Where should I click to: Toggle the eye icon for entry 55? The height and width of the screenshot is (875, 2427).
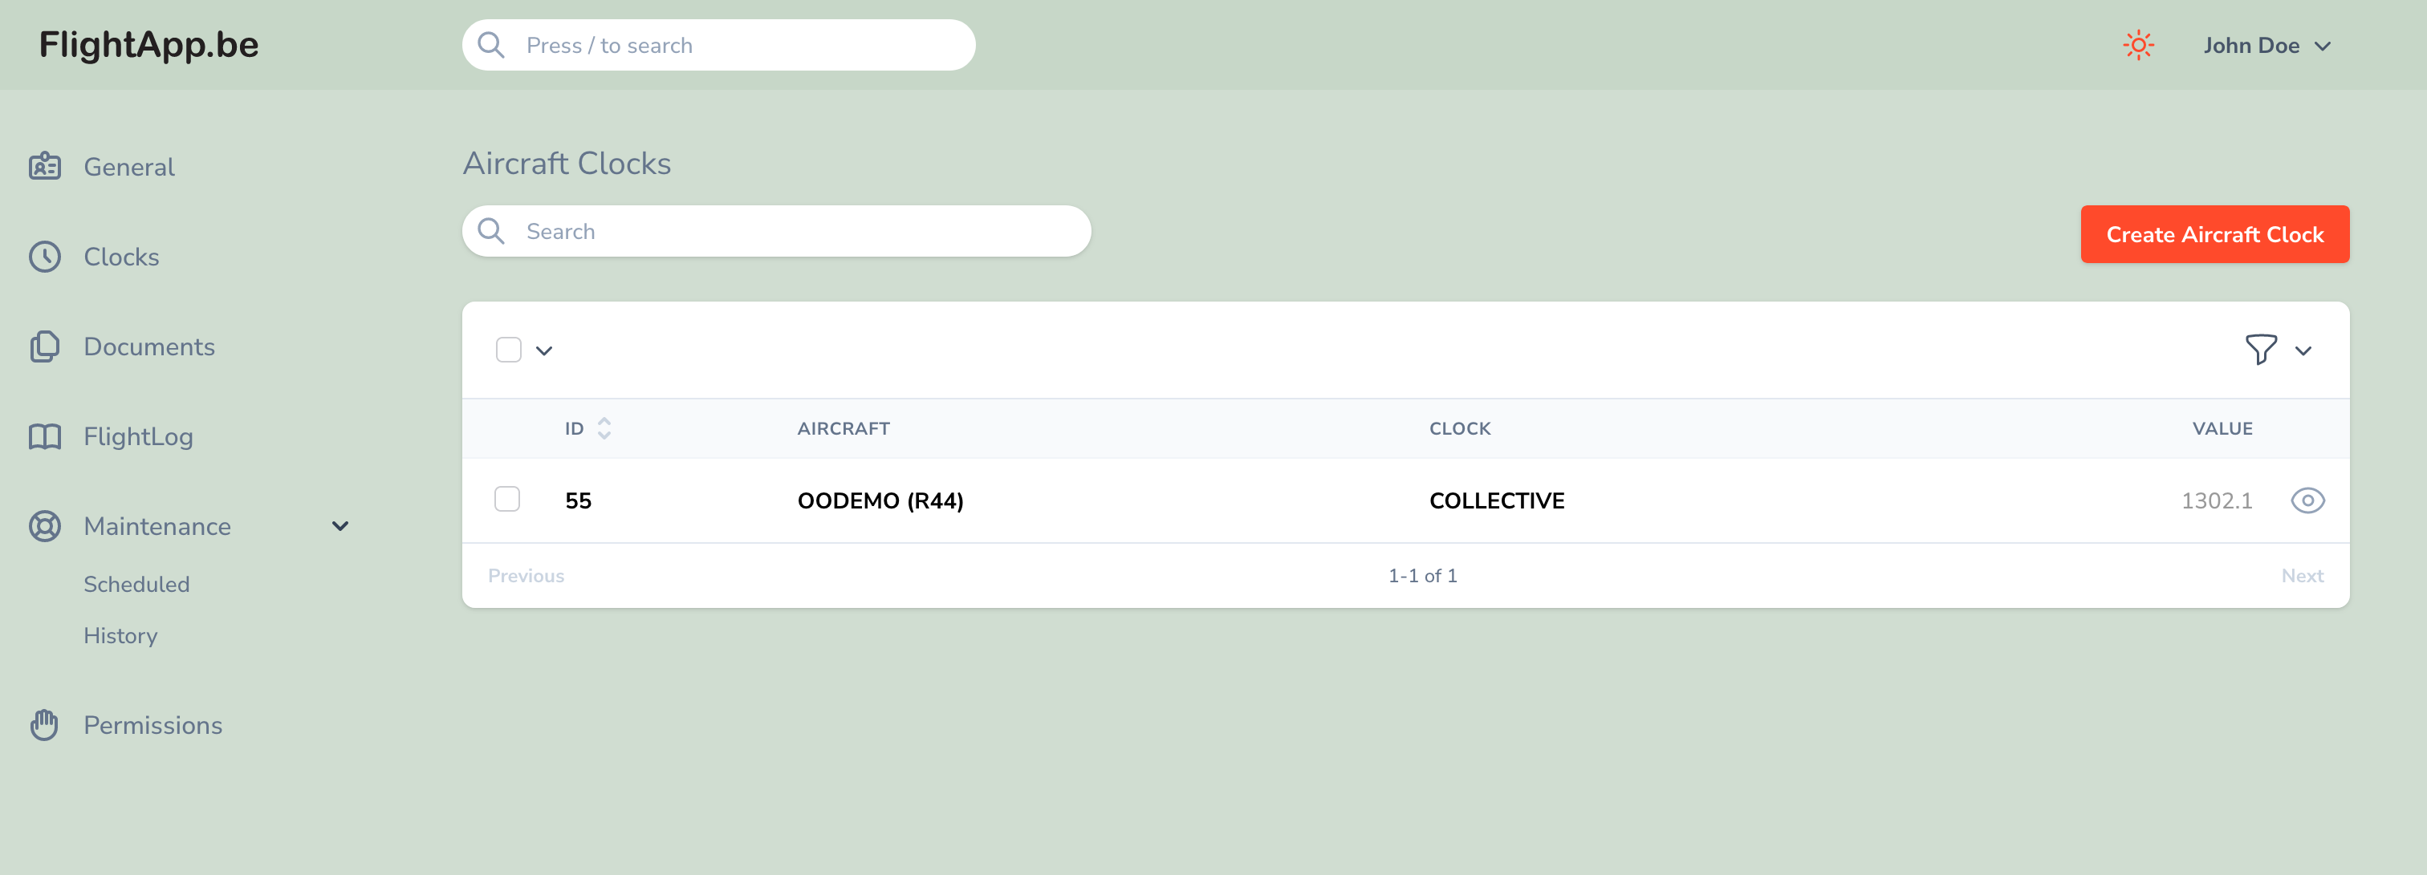coord(2308,501)
